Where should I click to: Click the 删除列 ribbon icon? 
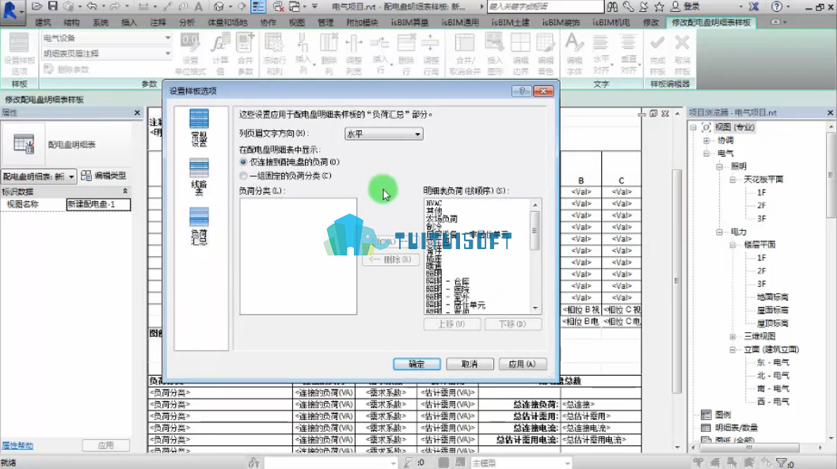(329, 53)
